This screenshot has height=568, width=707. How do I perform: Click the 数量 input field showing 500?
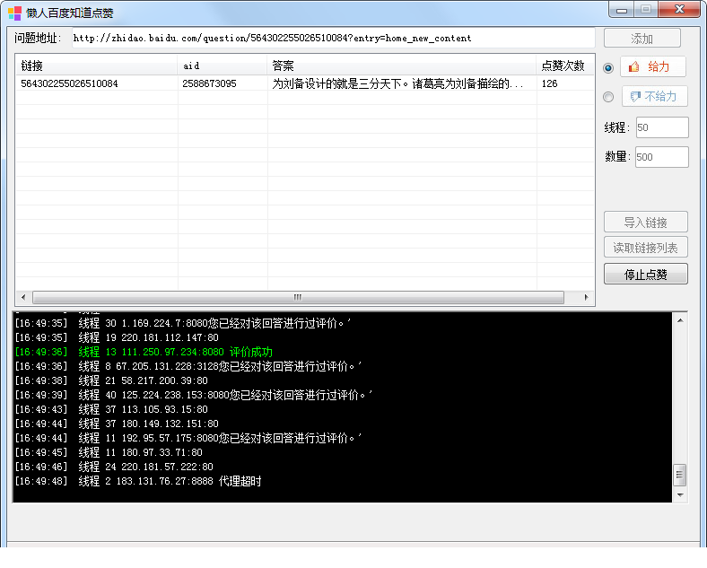point(662,157)
